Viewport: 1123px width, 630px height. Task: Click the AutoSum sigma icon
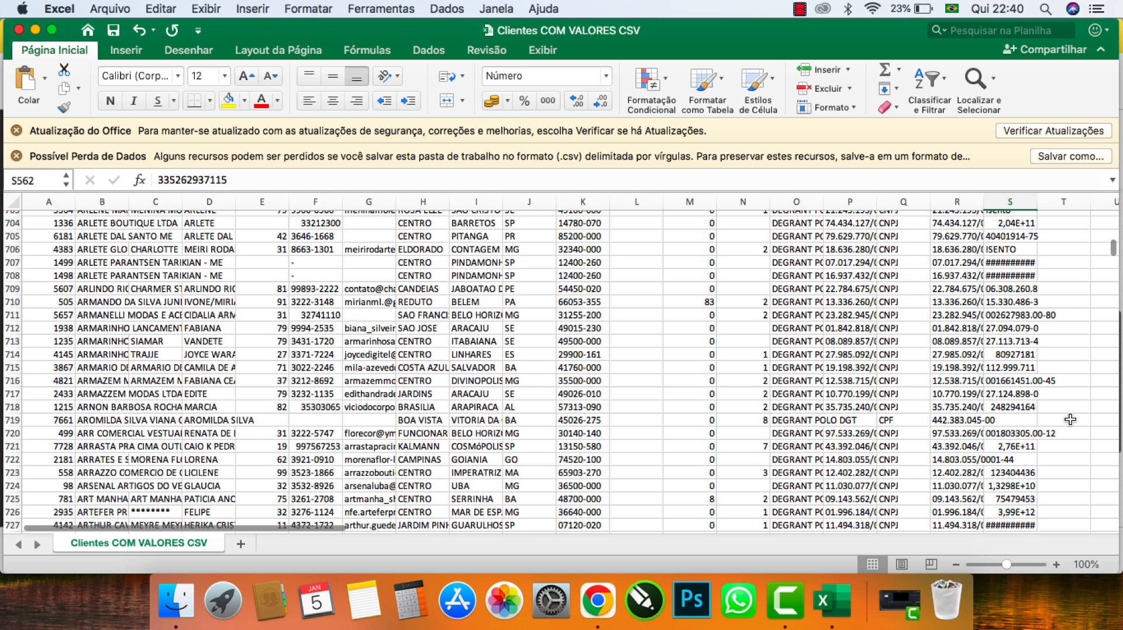pyautogui.click(x=885, y=70)
